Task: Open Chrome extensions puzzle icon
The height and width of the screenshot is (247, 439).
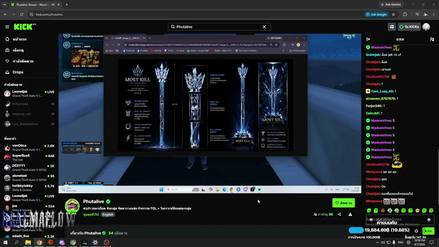Action: point(405,14)
